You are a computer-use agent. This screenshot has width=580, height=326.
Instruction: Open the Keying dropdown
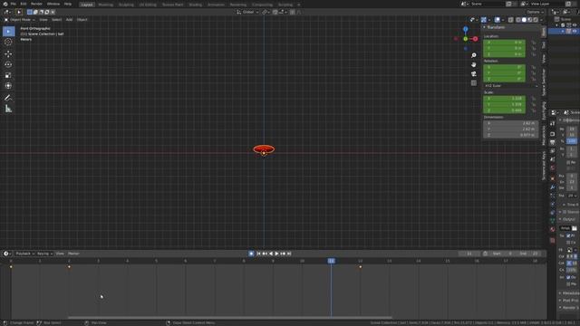pyautogui.click(x=44, y=254)
